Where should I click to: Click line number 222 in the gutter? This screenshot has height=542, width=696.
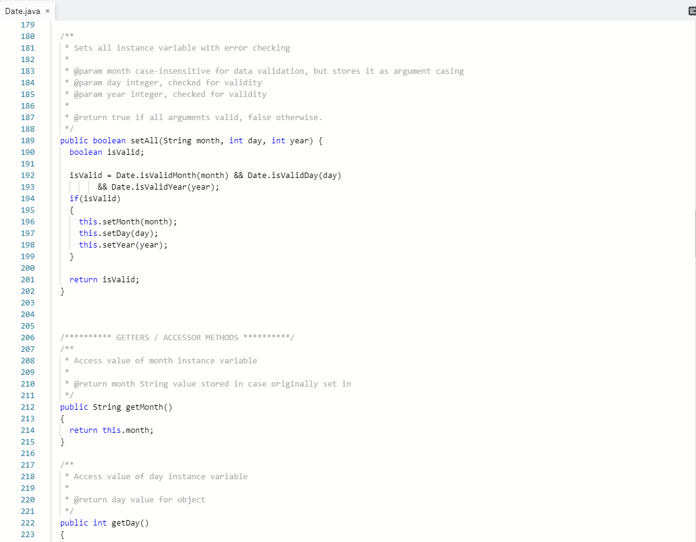27,522
